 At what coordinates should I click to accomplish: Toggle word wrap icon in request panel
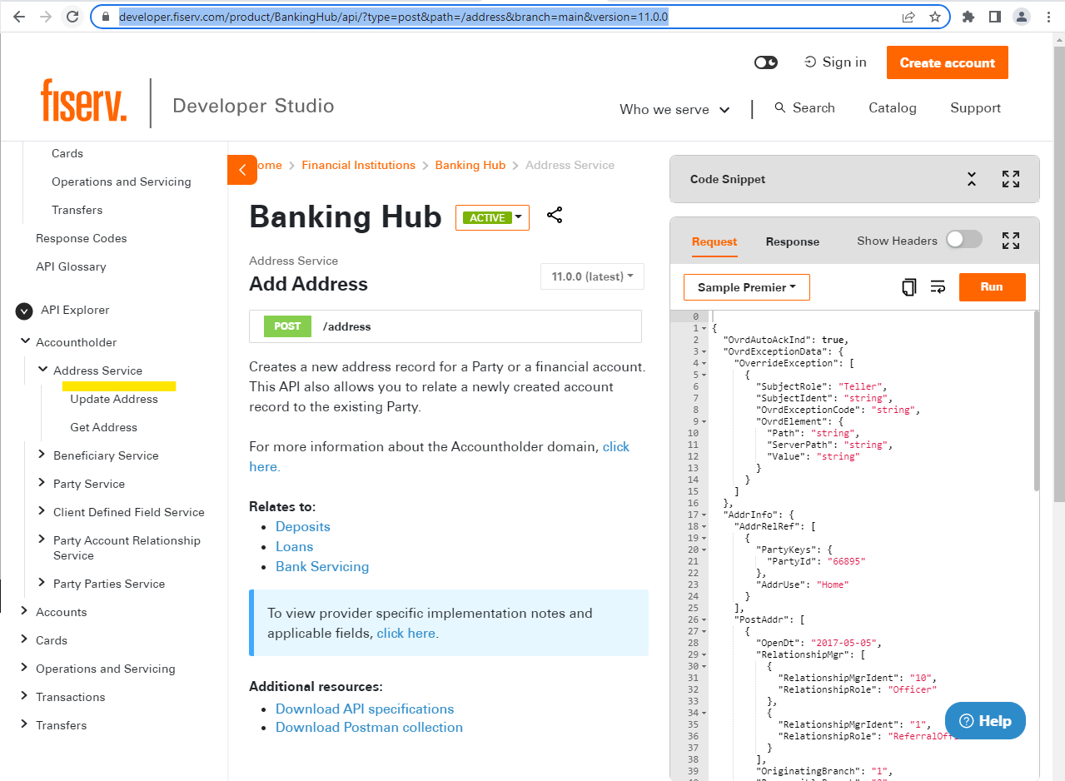pos(938,287)
